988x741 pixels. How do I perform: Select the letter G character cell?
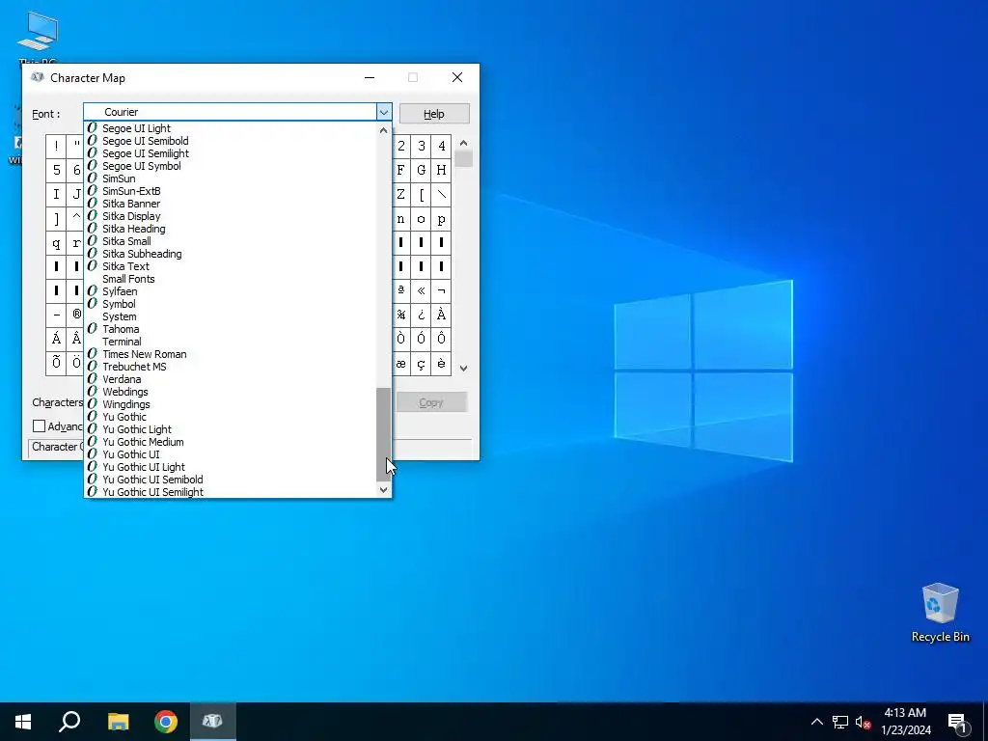click(421, 170)
